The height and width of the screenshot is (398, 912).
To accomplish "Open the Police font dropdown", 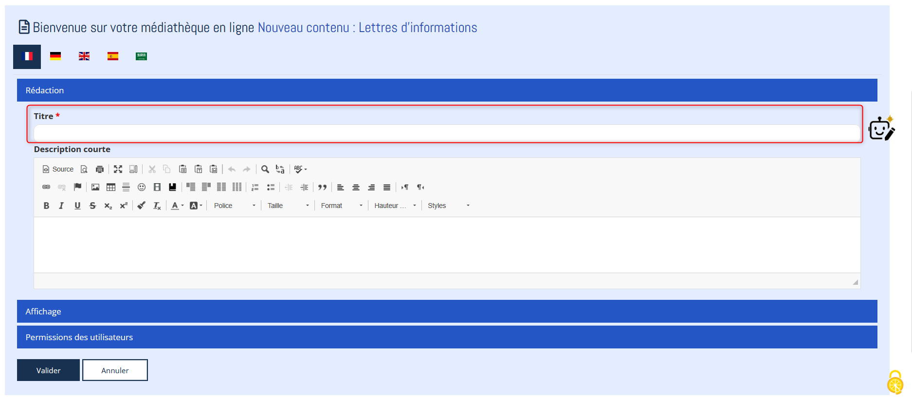I will coord(234,206).
